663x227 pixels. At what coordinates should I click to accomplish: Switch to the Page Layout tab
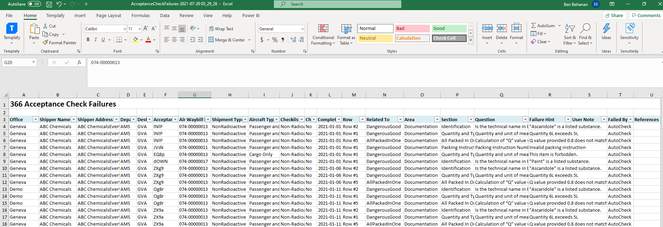coord(109,16)
